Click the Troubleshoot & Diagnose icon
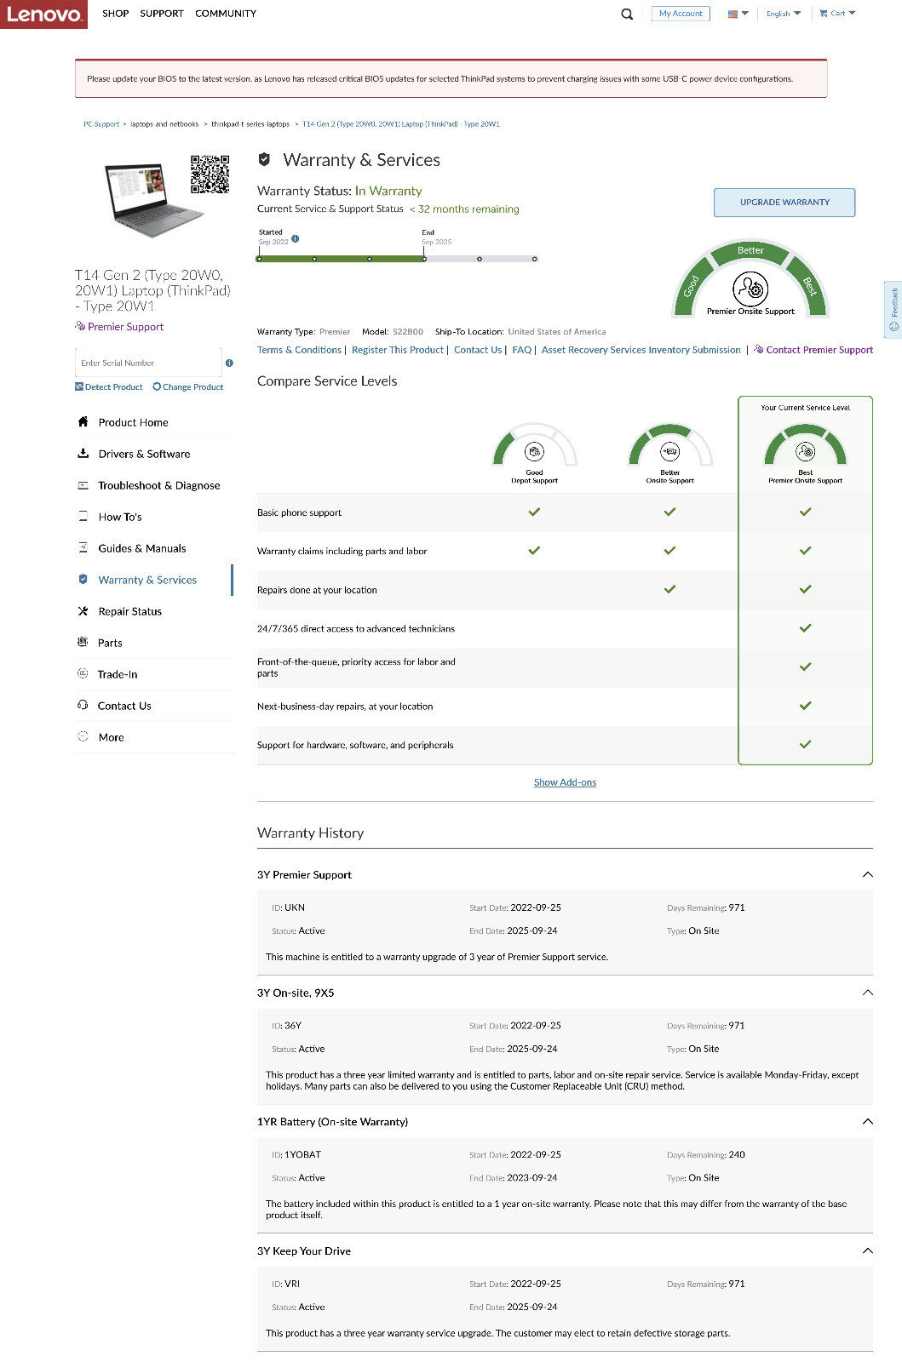902x1362 pixels. click(x=83, y=485)
